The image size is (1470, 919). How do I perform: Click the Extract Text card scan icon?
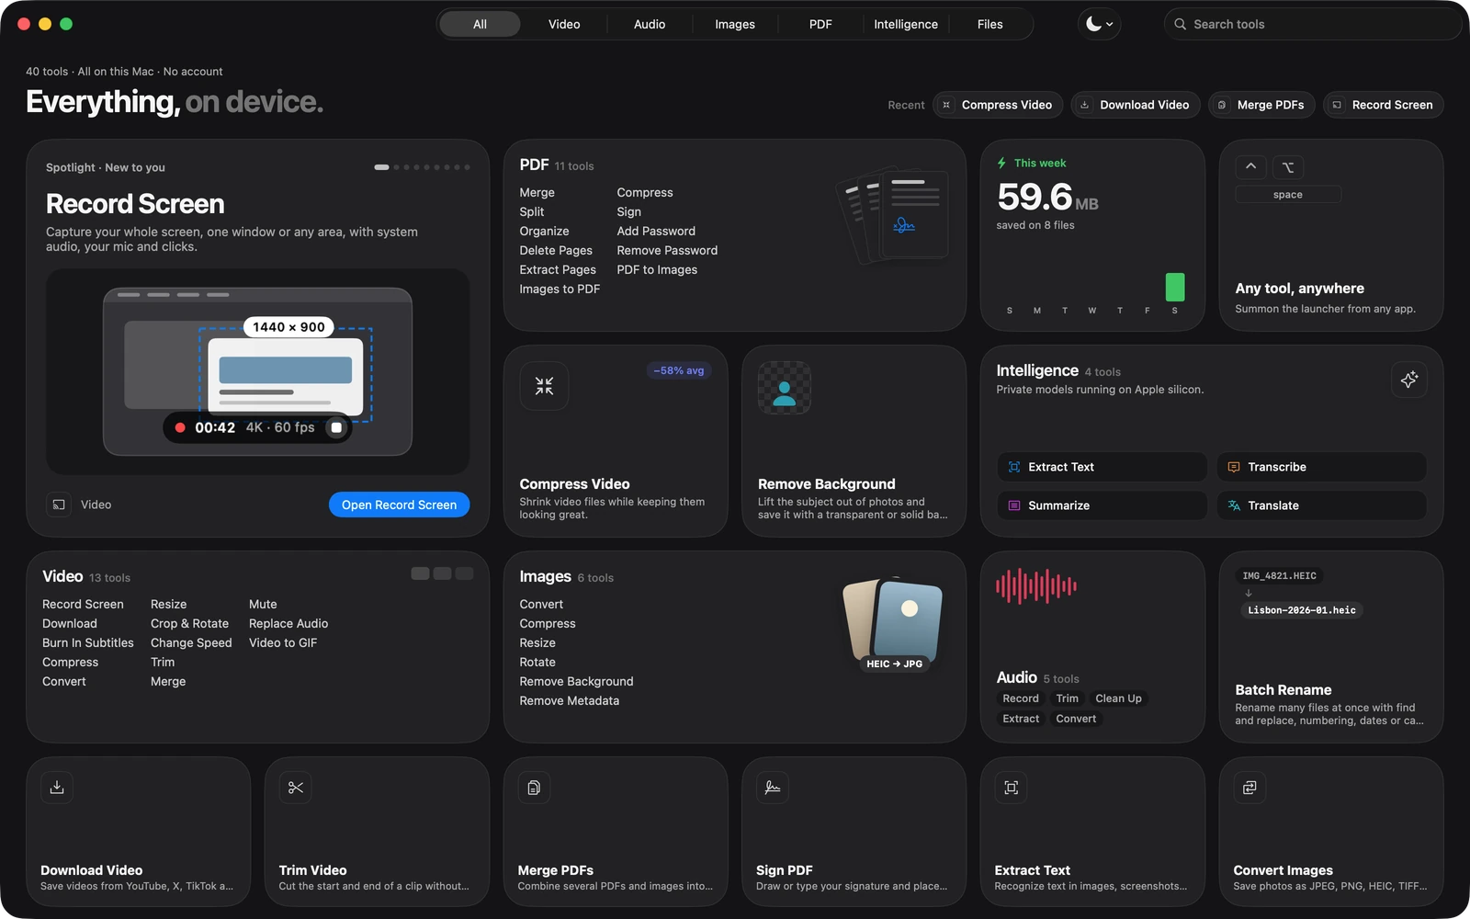click(1012, 788)
